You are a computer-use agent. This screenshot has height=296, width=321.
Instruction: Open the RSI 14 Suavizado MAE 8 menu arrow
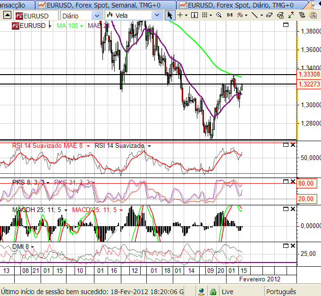88,146
